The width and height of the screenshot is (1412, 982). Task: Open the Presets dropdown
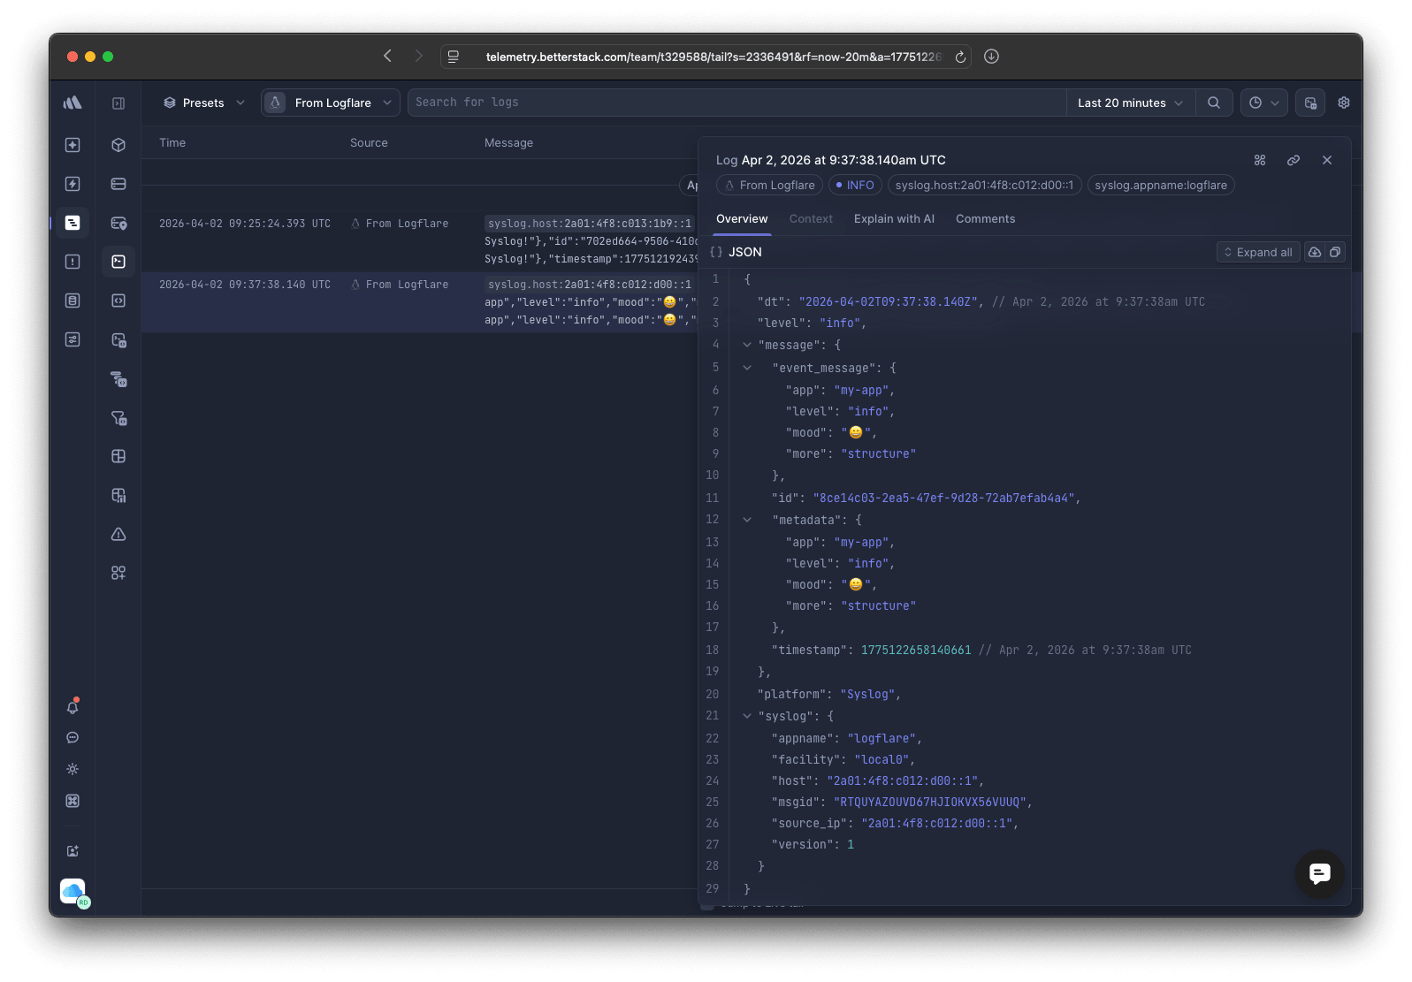pos(204,103)
